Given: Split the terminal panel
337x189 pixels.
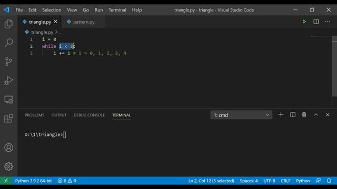Looking at the screenshot, I should coord(293,115).
